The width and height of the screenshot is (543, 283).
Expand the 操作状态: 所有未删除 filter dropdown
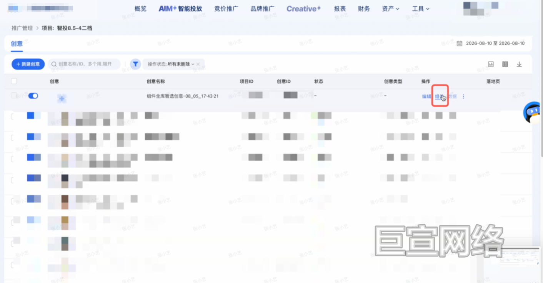click(x=171, y=64)
